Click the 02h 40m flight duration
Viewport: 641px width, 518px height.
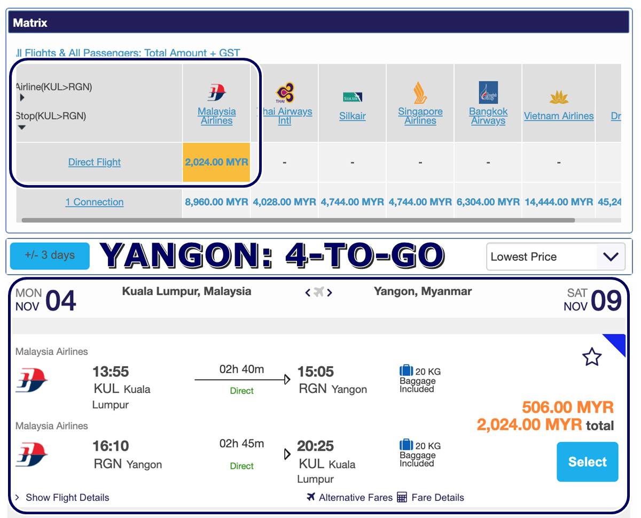tap(241, 369)
